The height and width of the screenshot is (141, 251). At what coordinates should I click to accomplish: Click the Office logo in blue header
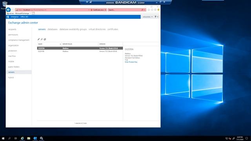(8, 17)
